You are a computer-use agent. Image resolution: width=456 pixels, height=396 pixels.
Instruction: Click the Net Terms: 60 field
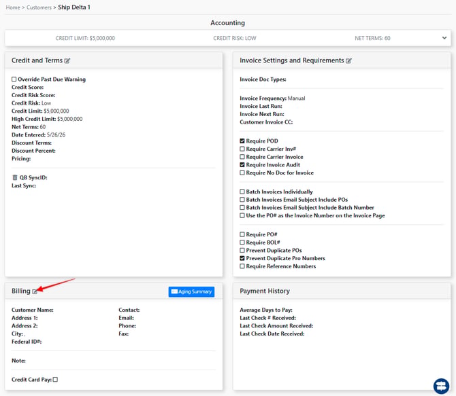[x=29, y=127]
